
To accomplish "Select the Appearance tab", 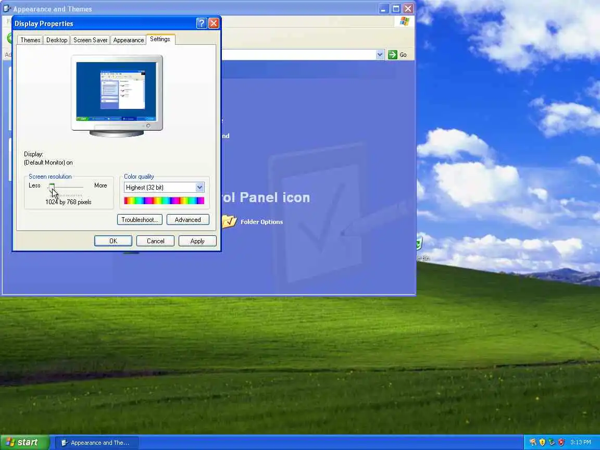I will (129, 40).
